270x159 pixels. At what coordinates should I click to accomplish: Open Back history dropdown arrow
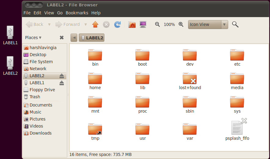[49, 25]
